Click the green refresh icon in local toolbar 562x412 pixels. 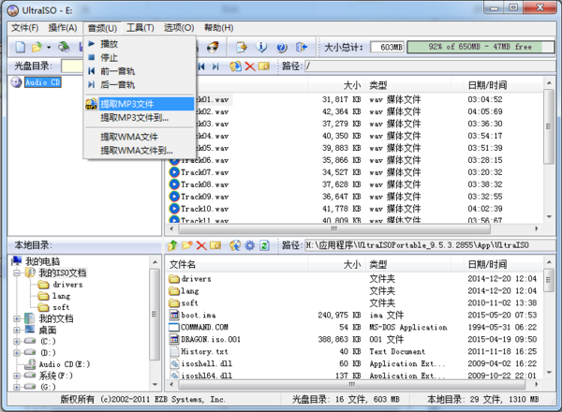click(x=264, y=245)
